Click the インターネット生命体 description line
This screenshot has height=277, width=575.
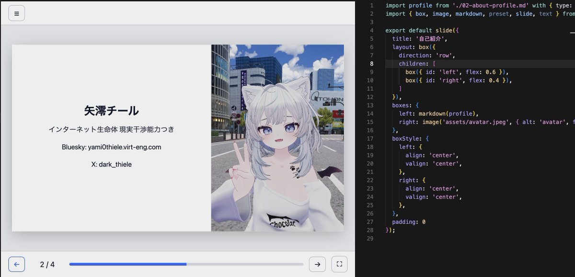coord(112,129)
